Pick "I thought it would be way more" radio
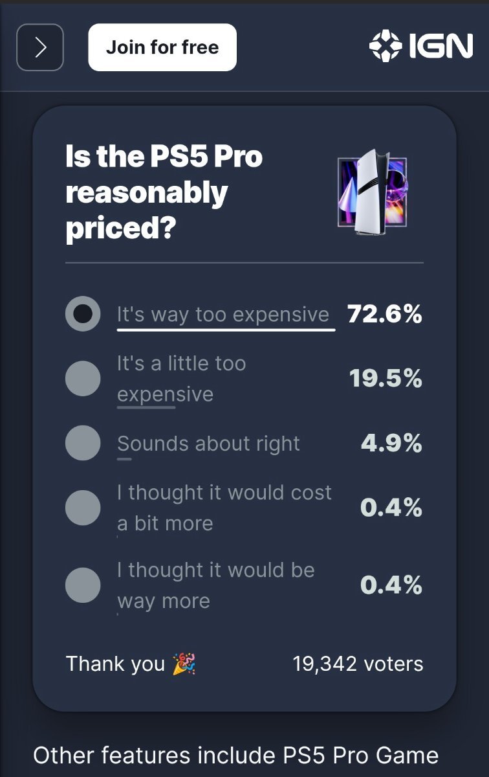 point(83,585)
